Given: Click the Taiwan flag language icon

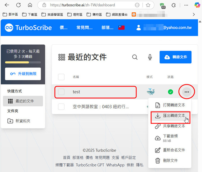Looking at the screenshot, I should 121,28.
